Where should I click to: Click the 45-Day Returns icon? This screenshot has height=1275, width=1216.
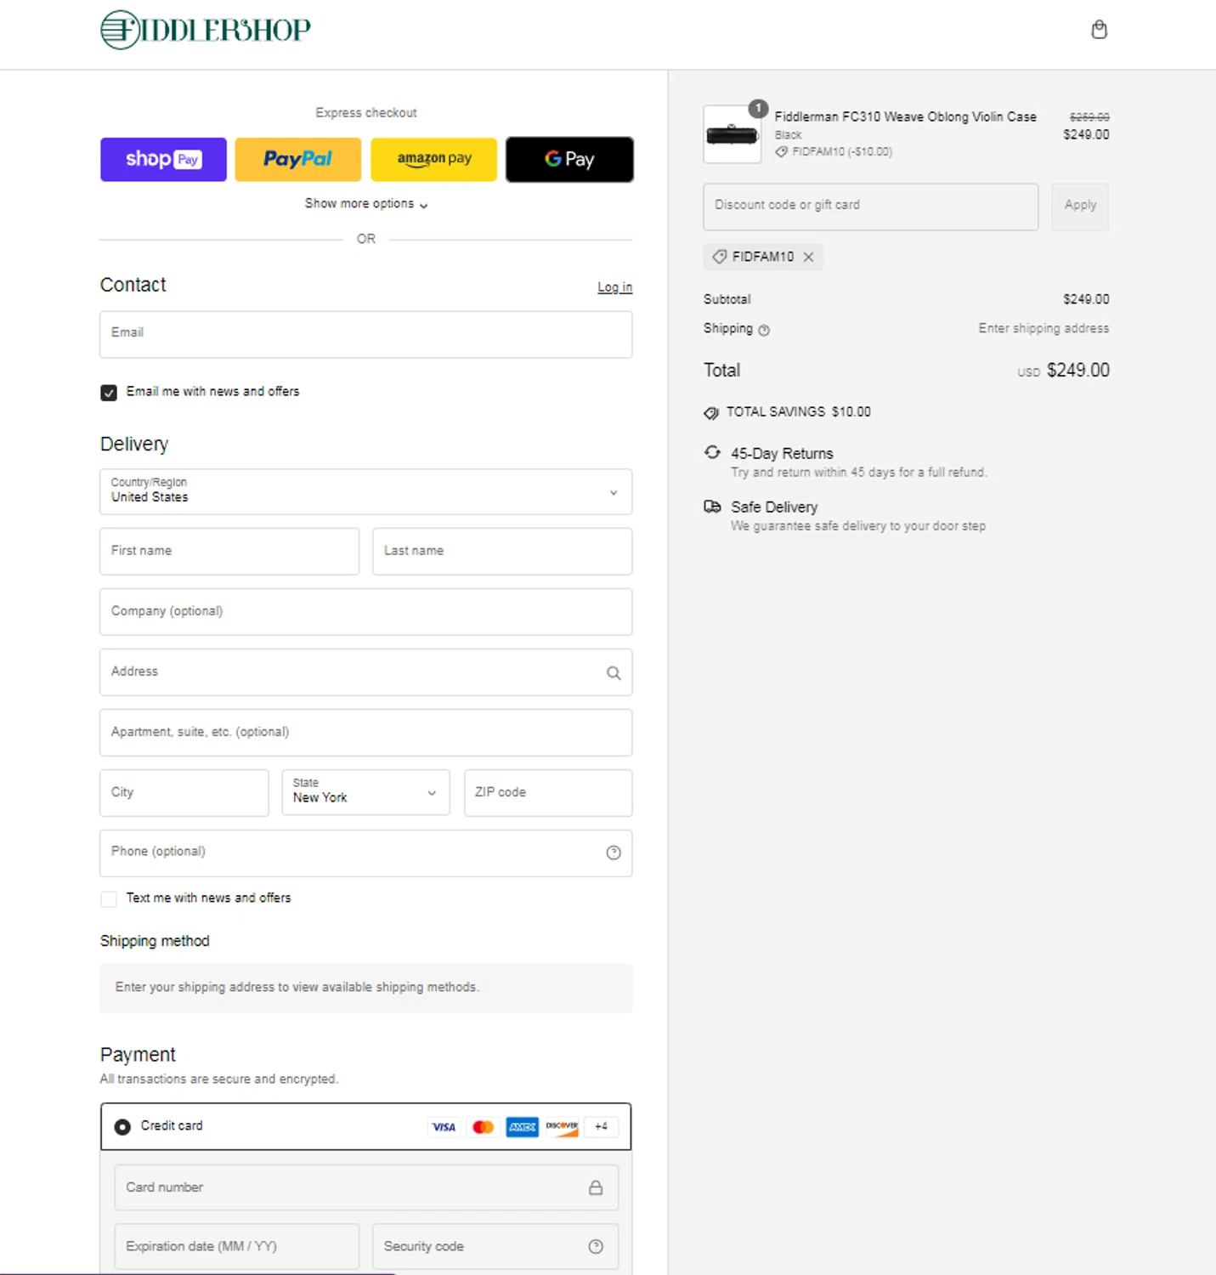712,452
